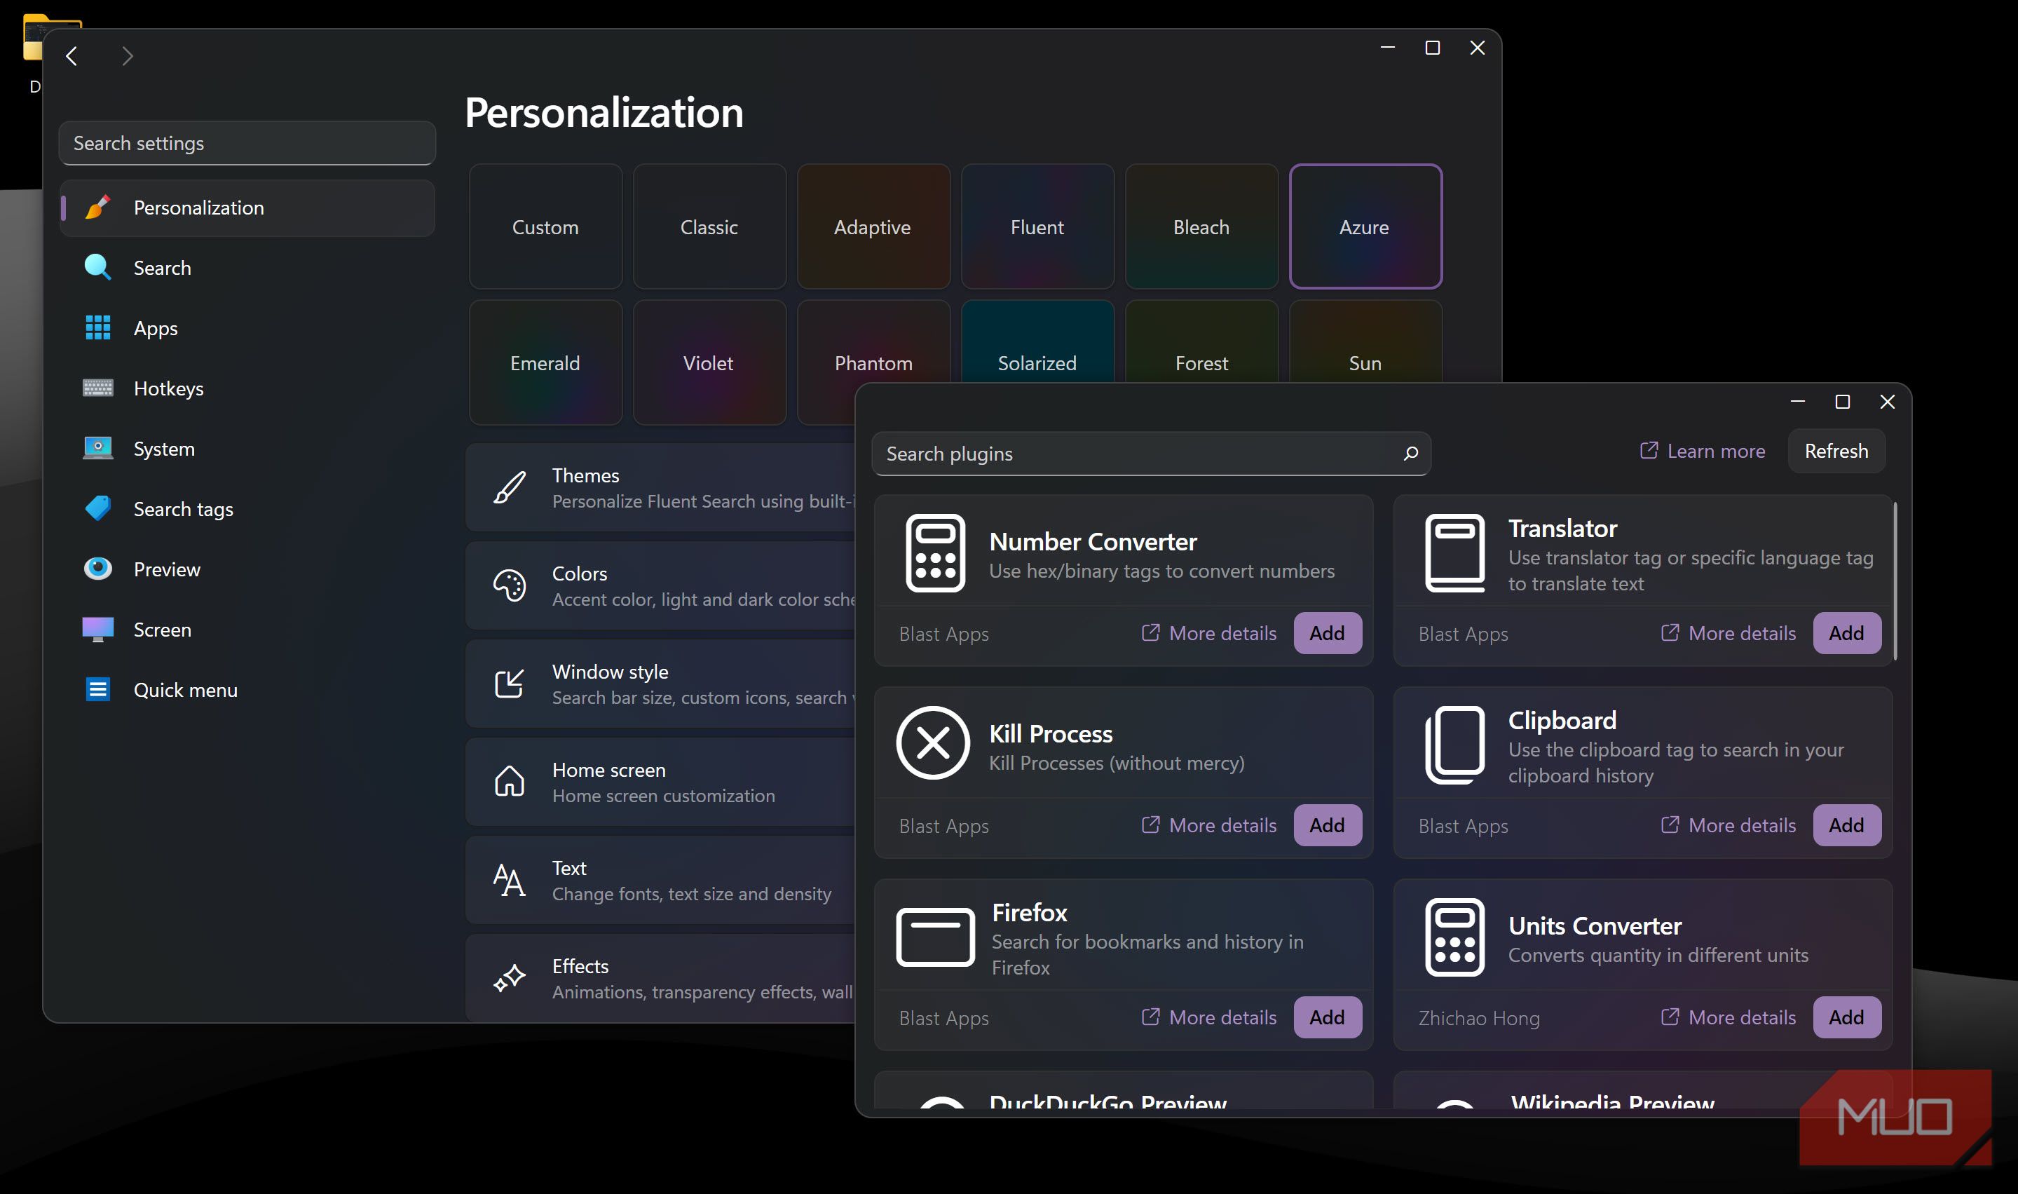Viewport: 2018px width, 1194px height.
Task: Click the Number Converter calculator icon
Action: (x=936, y=554)
